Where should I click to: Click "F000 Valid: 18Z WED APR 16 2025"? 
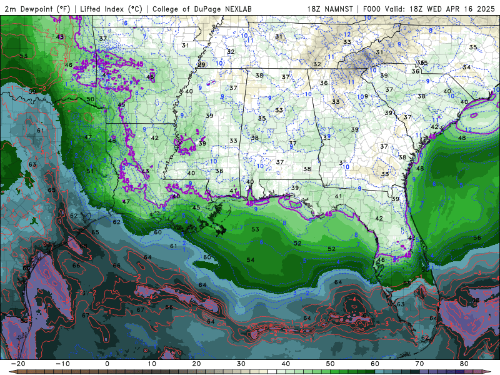429,9
